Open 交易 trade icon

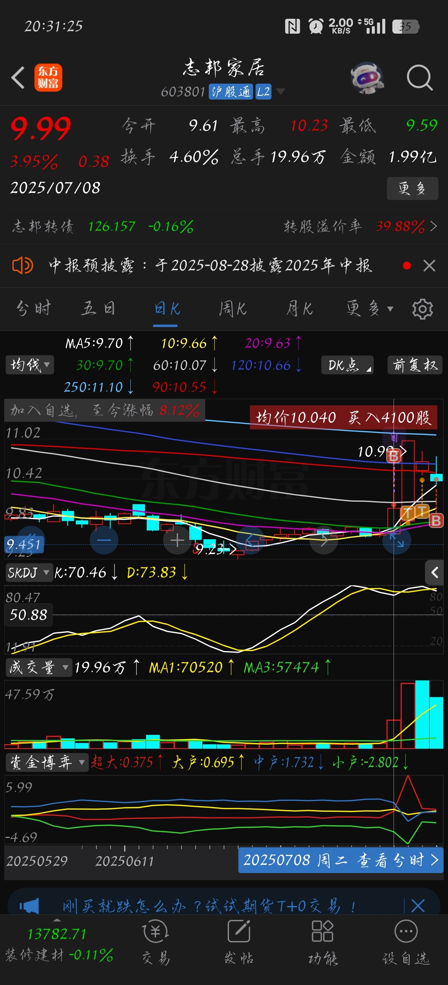[x=156, y=942]
